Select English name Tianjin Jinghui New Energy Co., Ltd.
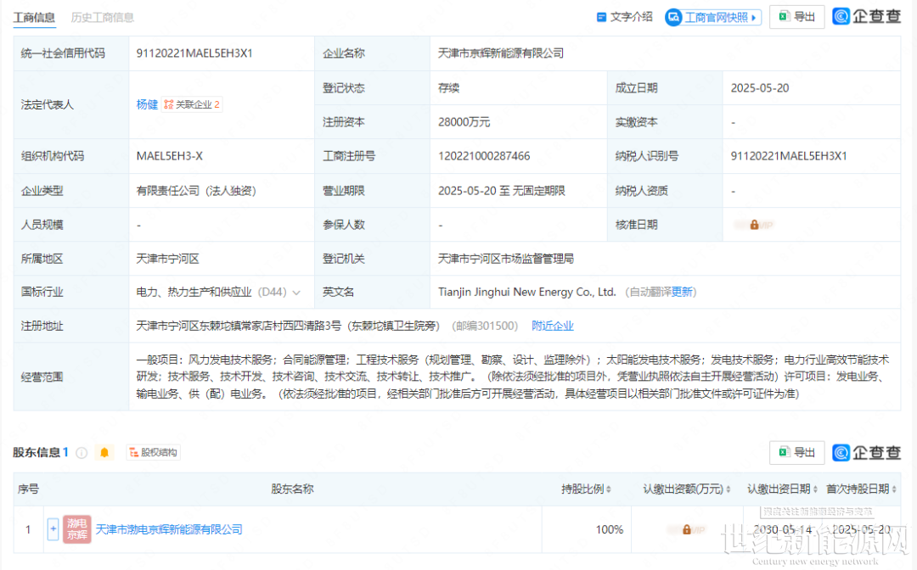 point(526,292)
